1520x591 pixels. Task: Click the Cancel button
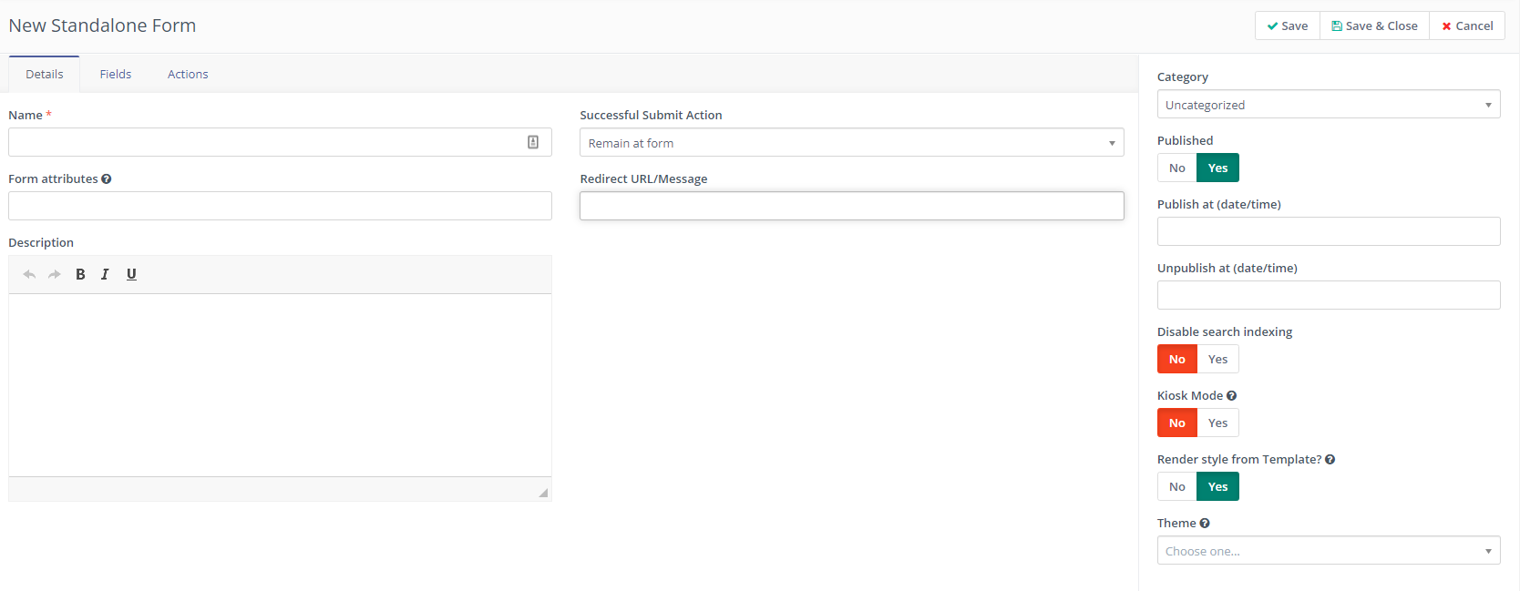[1467, 25]
